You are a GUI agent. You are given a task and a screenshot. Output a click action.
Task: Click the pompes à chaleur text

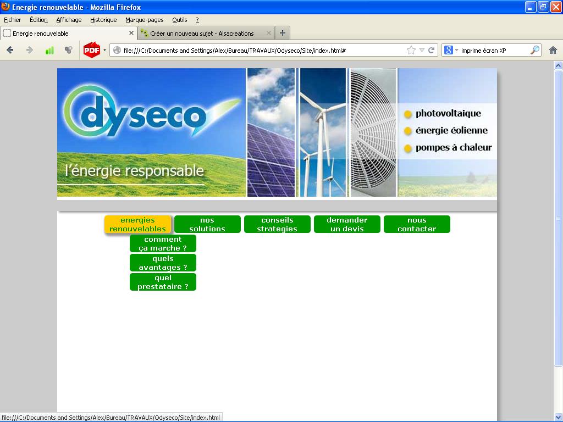pyautogui.click(x=454, y=147)
